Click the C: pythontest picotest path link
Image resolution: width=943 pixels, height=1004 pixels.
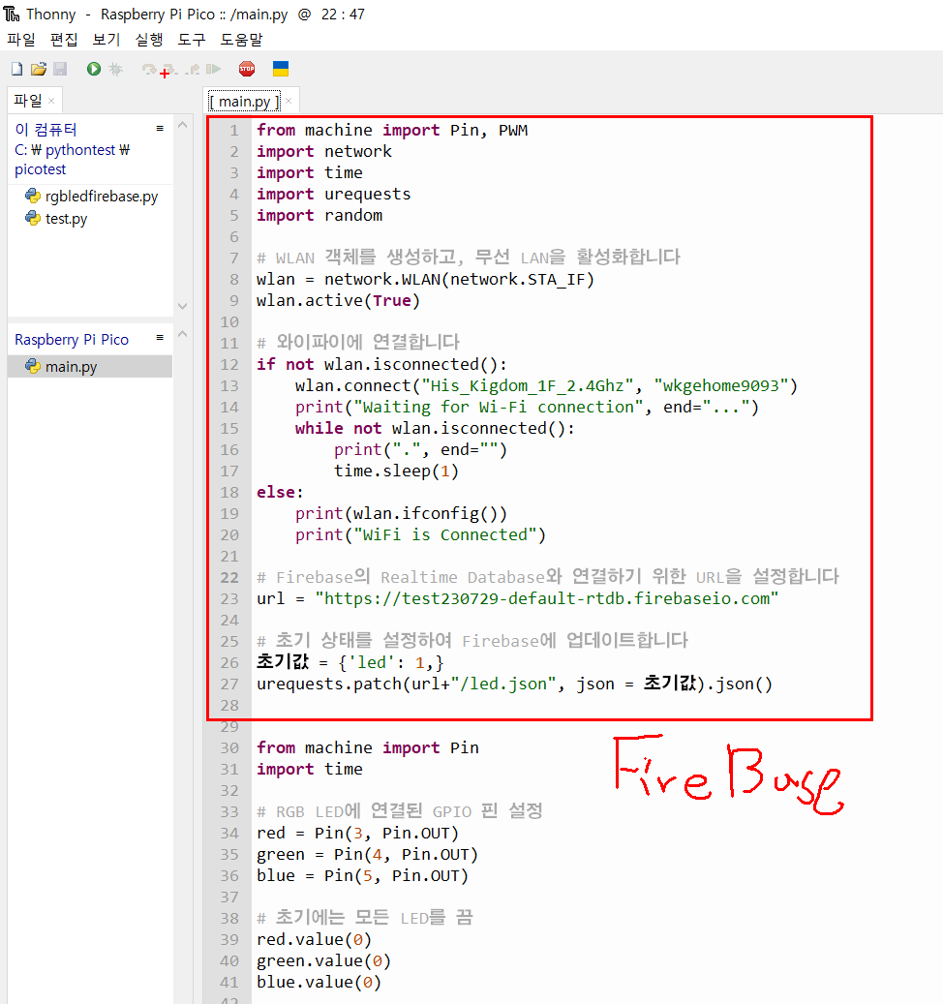tap(73, 160)
